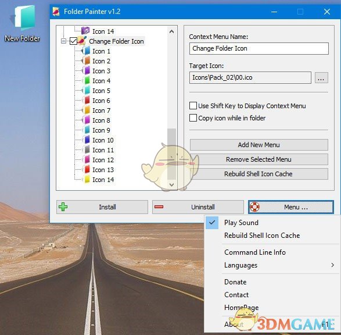Image resolution: width=341 pixels, height=335 pixels.
Task: Toggle the Play Sound checkmark option
Action: [x=212, y=223]
